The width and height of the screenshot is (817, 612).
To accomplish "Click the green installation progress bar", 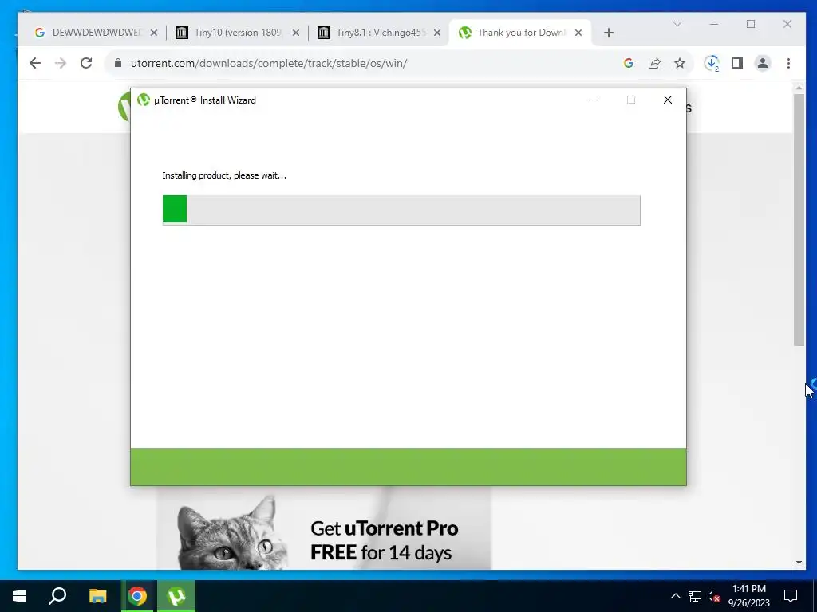I will pyautogui.click(x=401, y=210).
